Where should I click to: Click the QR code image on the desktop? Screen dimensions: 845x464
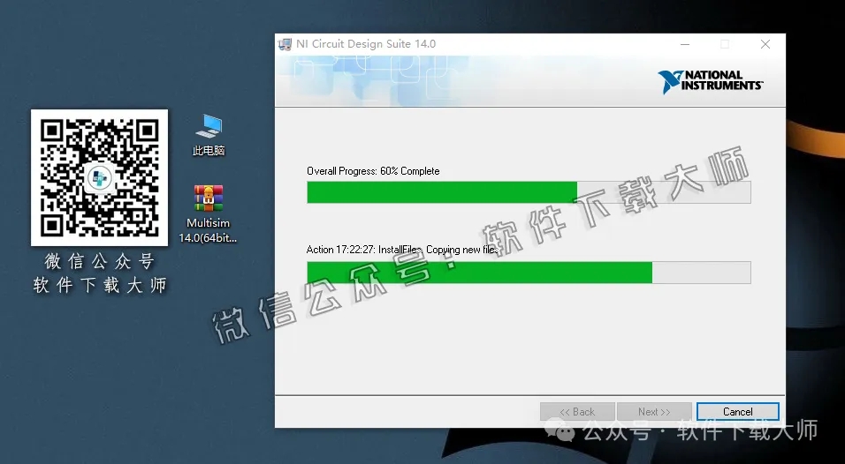click(99, 177)
